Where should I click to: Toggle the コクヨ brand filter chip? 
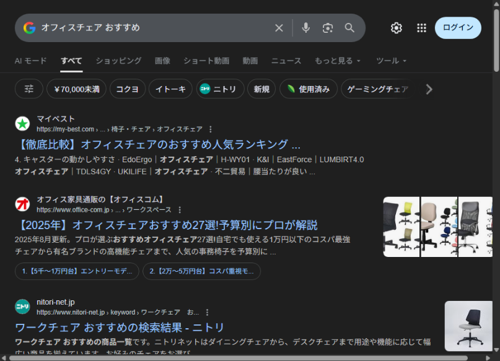click(128, 89)
